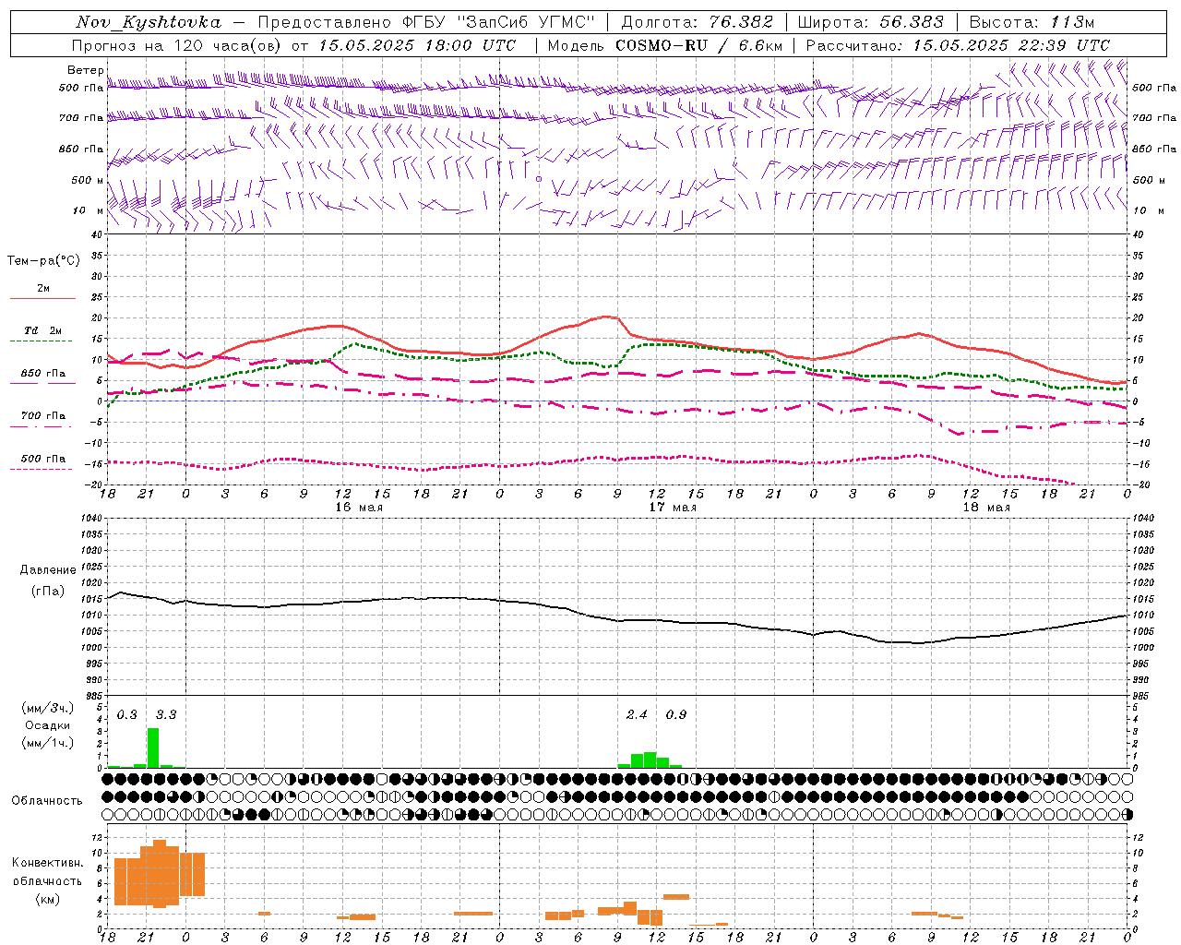
Task: Click the (гПа) unit label under Давление
Action: point(47,592)
